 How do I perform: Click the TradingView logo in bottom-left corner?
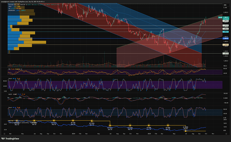[x=10, y=138]
